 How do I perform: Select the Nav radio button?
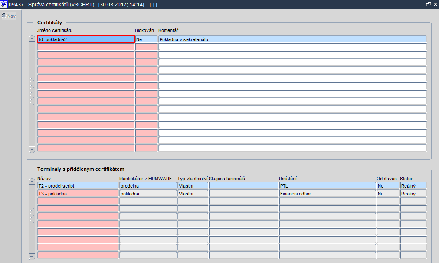tap(4, 16)
